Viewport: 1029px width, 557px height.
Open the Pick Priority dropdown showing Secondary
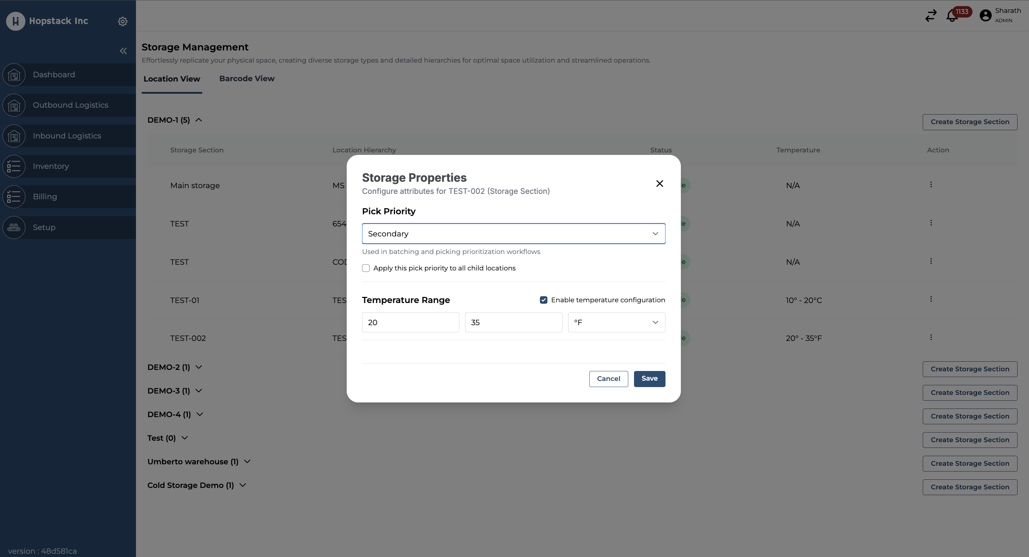pyautogui.click(x=513, y=234)
